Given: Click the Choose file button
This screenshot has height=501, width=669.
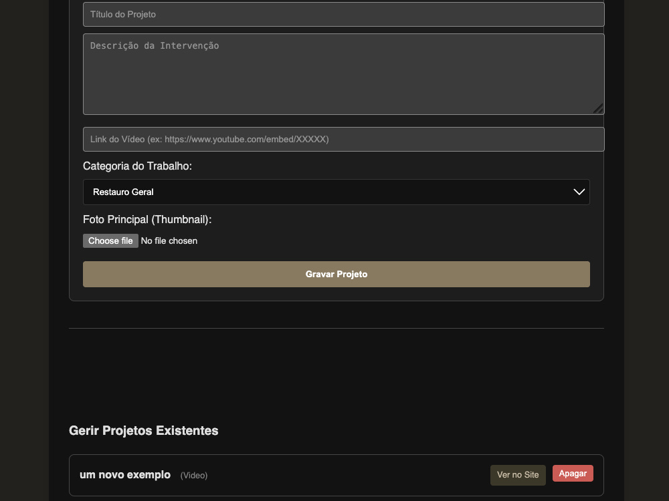Looking at the screenshot, I should click(x=110, y=240).
